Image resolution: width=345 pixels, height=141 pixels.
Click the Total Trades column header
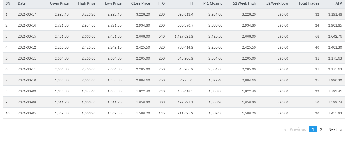[x=309, y=3]
